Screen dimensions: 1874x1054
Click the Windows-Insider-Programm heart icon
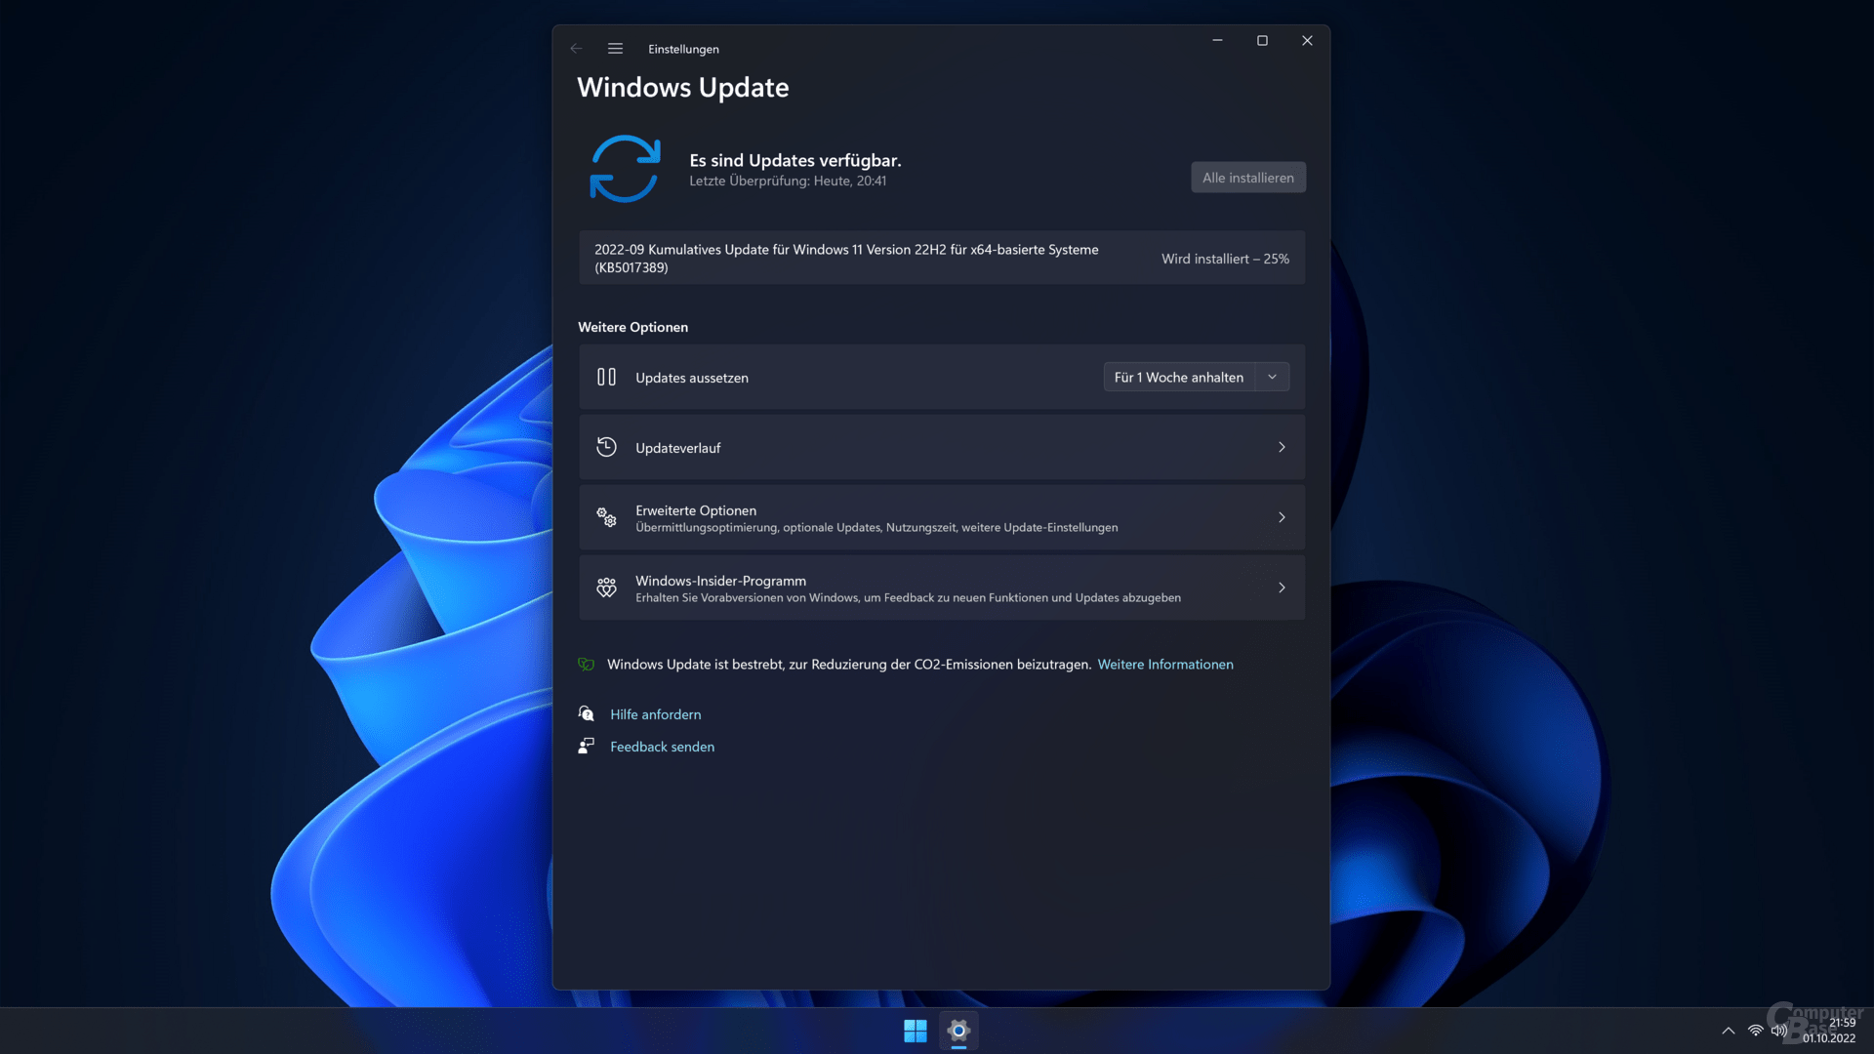(x=606, y=588)
